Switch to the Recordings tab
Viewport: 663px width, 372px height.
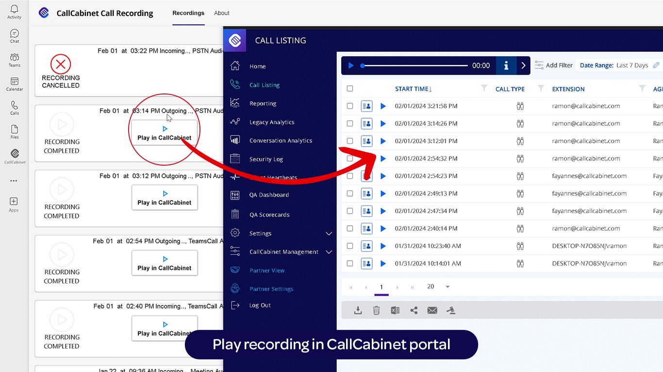tap(188, 13)
